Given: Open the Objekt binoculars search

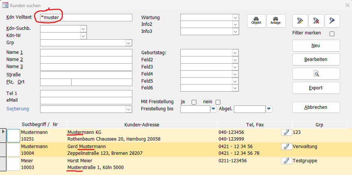Looking at the screenshot, I should [x=256, y=21].
